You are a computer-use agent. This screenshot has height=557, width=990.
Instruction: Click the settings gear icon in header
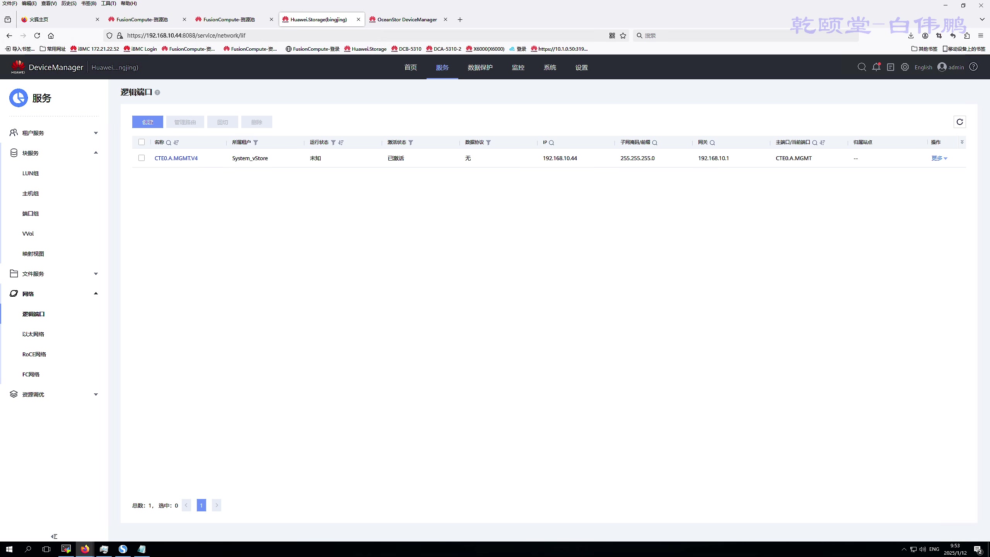click(x=905, y=67)
